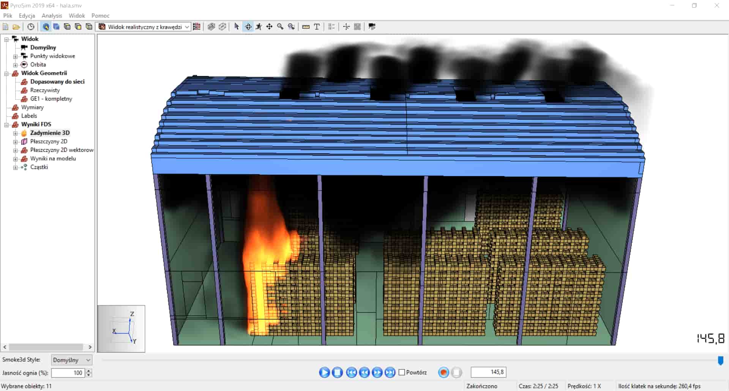Click the clock icon in toolbar
The image size is (729, 391).
(x=31, y=27)
